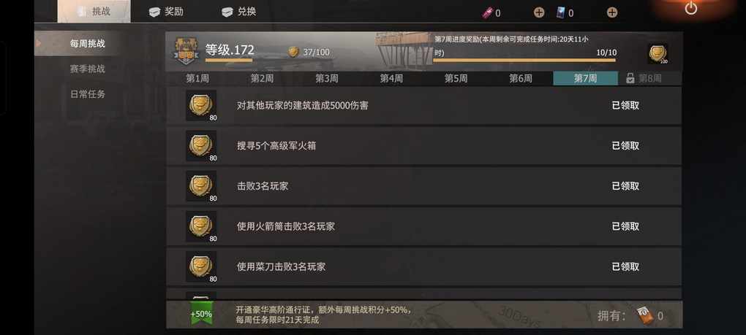Add more blue card currency with plus icon

coord(612,13)
